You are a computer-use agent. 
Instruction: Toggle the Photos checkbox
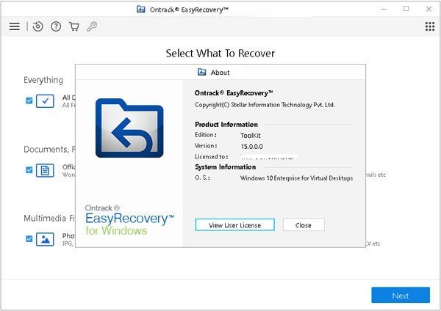(29, 239)
